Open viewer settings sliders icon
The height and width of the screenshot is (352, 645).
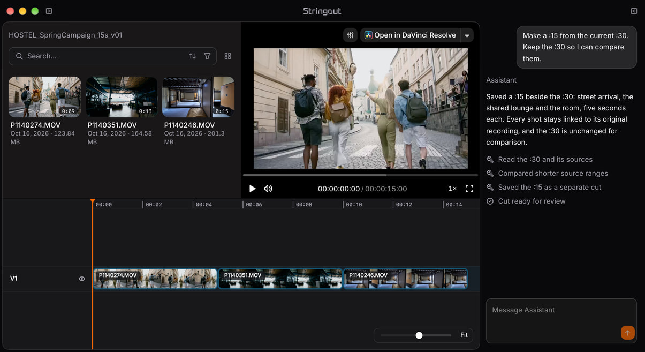pyautogui.click(x=350, y=35)
